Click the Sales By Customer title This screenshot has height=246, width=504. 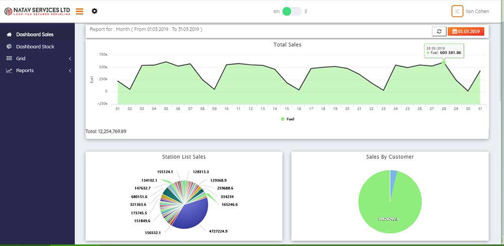pyautogui.click(x=390, y=157)
